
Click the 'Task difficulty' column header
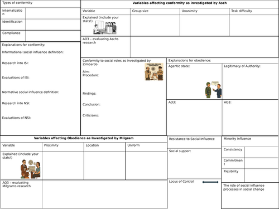click(x=254, y=11)
